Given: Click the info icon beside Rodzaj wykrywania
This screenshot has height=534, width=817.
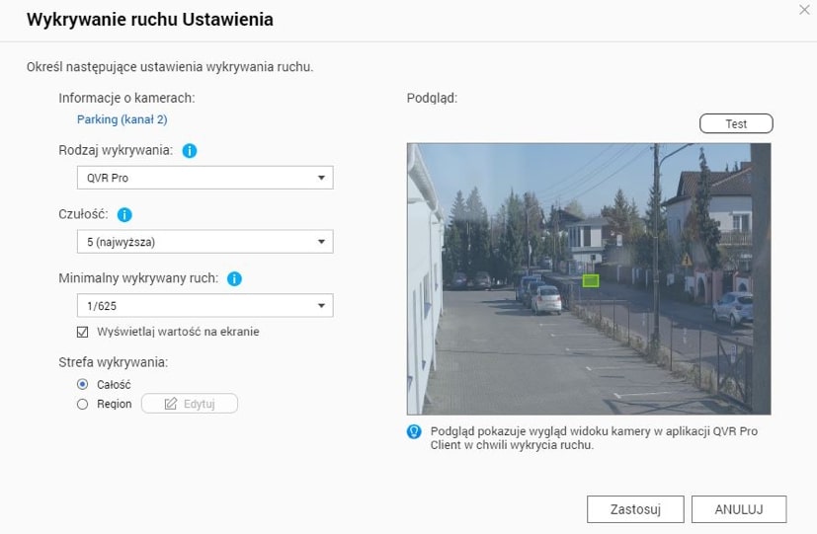Looking at the screenshot, I should (x=190, y=151).
